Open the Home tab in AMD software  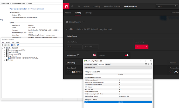(x=86, y=6)
